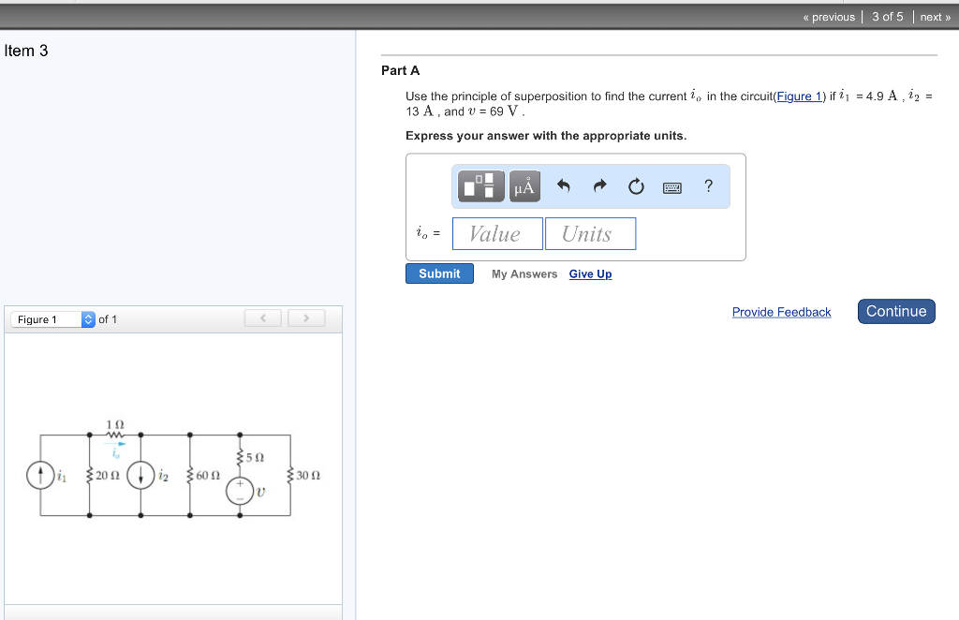This screenshot has height=620, width=959.
Task: Select the redo arrow icon
Action: pyautogui.click(x=598, y=185)
